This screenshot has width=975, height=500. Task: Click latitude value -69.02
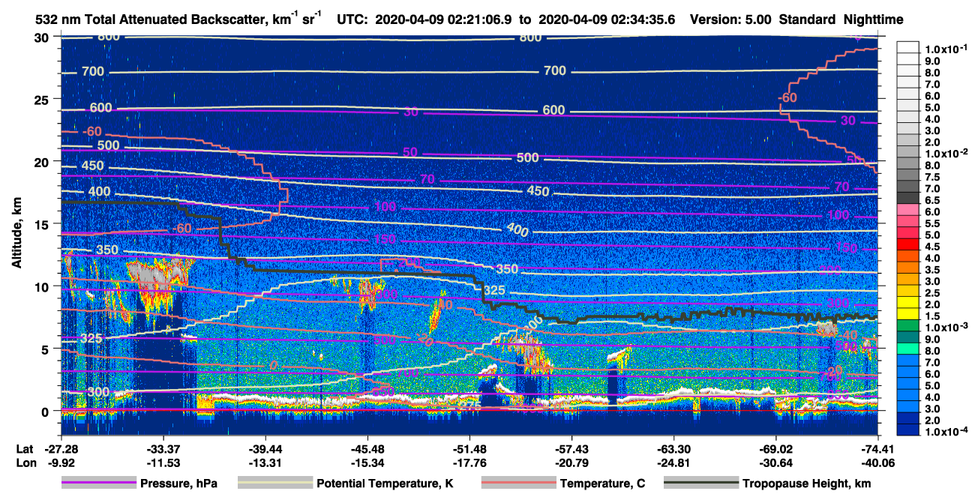775,448
